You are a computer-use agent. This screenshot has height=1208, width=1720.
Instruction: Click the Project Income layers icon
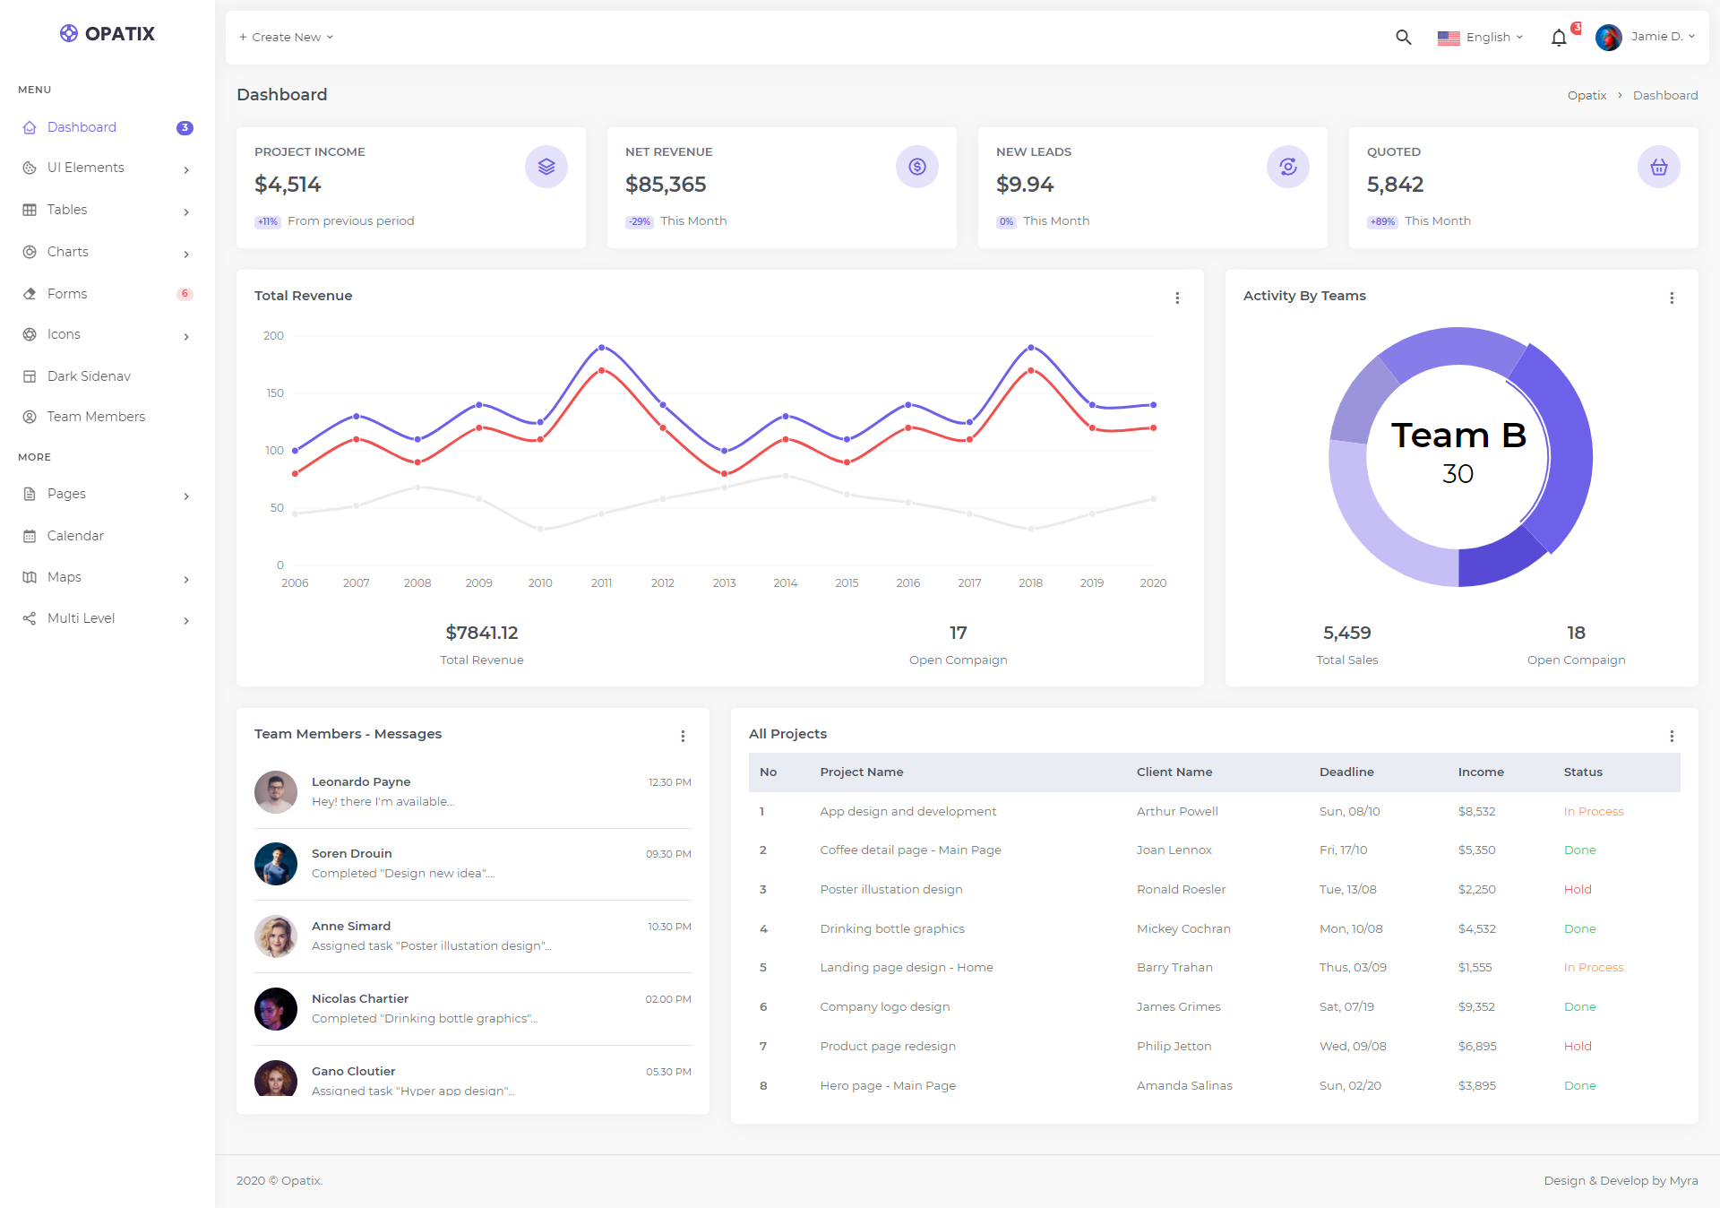546,167
